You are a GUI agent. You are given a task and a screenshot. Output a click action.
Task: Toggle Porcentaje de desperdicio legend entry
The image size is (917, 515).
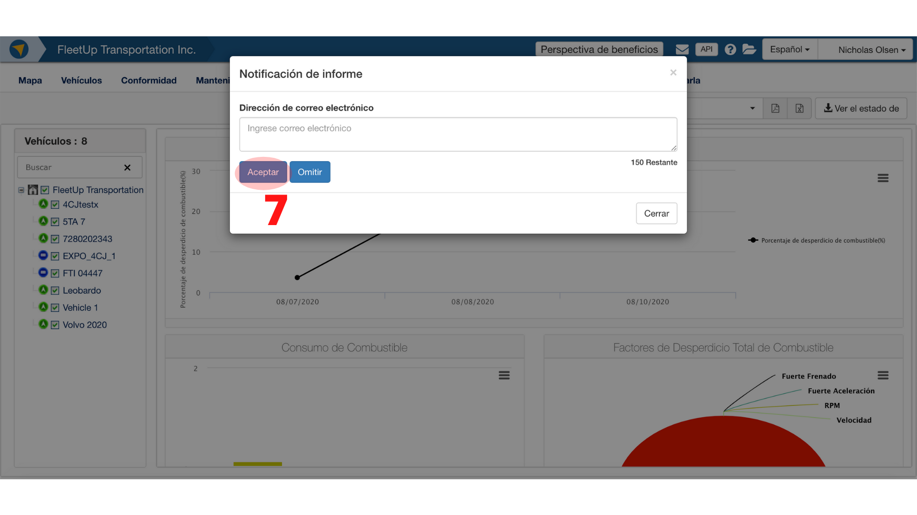click(x=817, y=240)
